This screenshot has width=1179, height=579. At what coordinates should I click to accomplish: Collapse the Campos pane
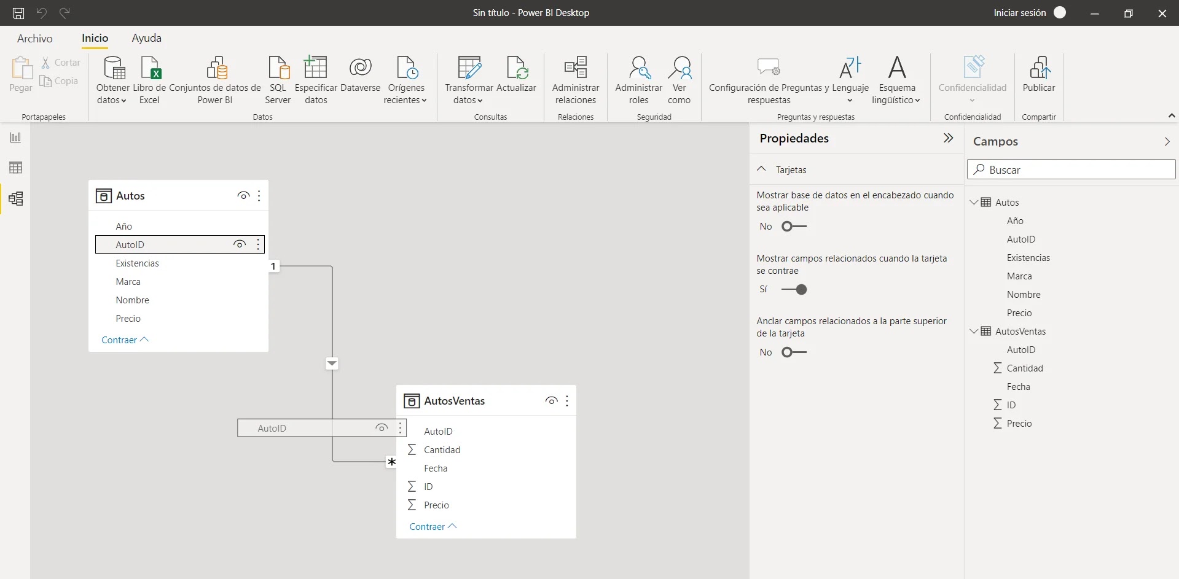click(1167, 142)
